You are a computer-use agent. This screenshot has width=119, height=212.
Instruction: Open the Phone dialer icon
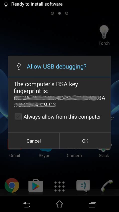click(107, 185)
